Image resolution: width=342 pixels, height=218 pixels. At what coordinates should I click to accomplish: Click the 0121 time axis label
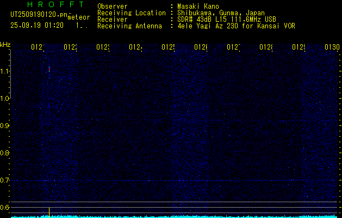tap(38, 47)
